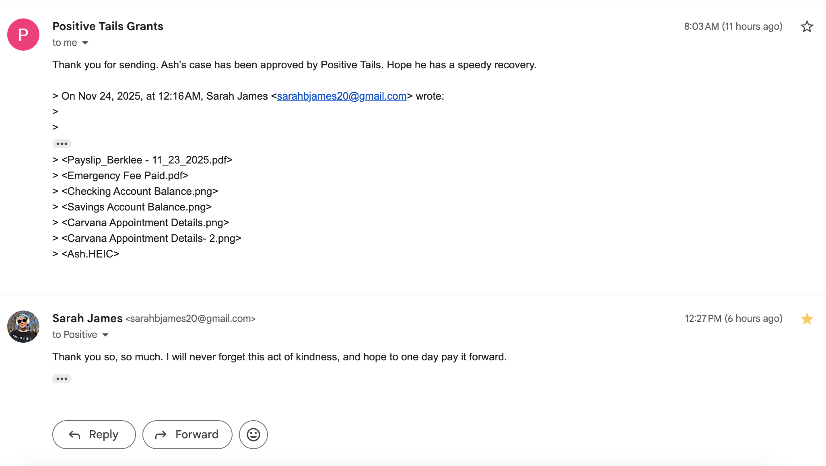Click Sarah James's profile photo

click(23, 327)
